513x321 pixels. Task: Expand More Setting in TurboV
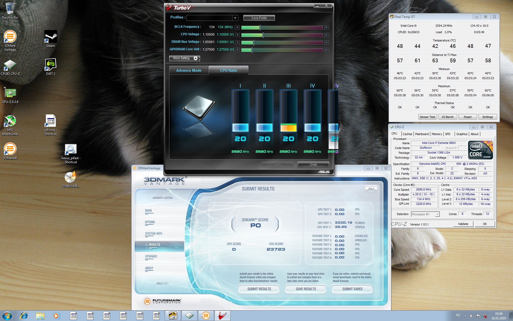pyautogui.click(x=184, y=58)
